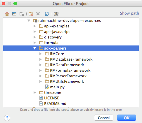The height and width of the screenshot is (123, 142).
Task: Click the Desktop directory toolbar icon
Action: pos(14,14)
